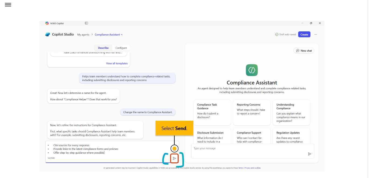Switch to the Configure tab
371x178 pixels.
121,48
